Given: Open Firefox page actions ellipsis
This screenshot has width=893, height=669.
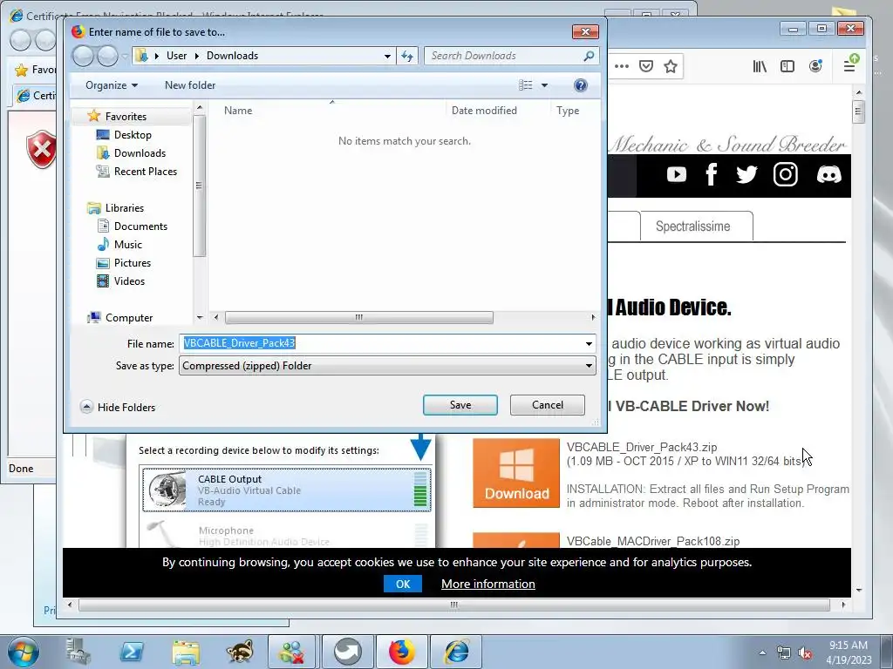Looking at the screenshot, I should (x=622, y=66).
